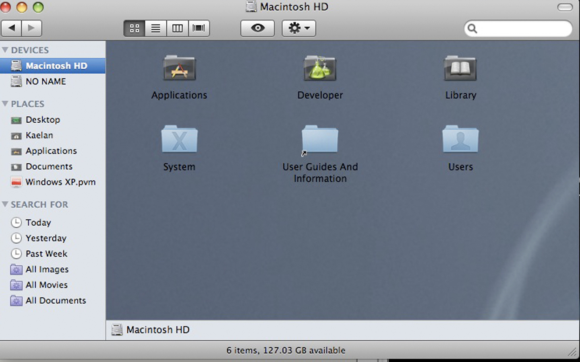Collapse the PLACES section triangle
Screen dimensions: 580x362
click(5, 104)
